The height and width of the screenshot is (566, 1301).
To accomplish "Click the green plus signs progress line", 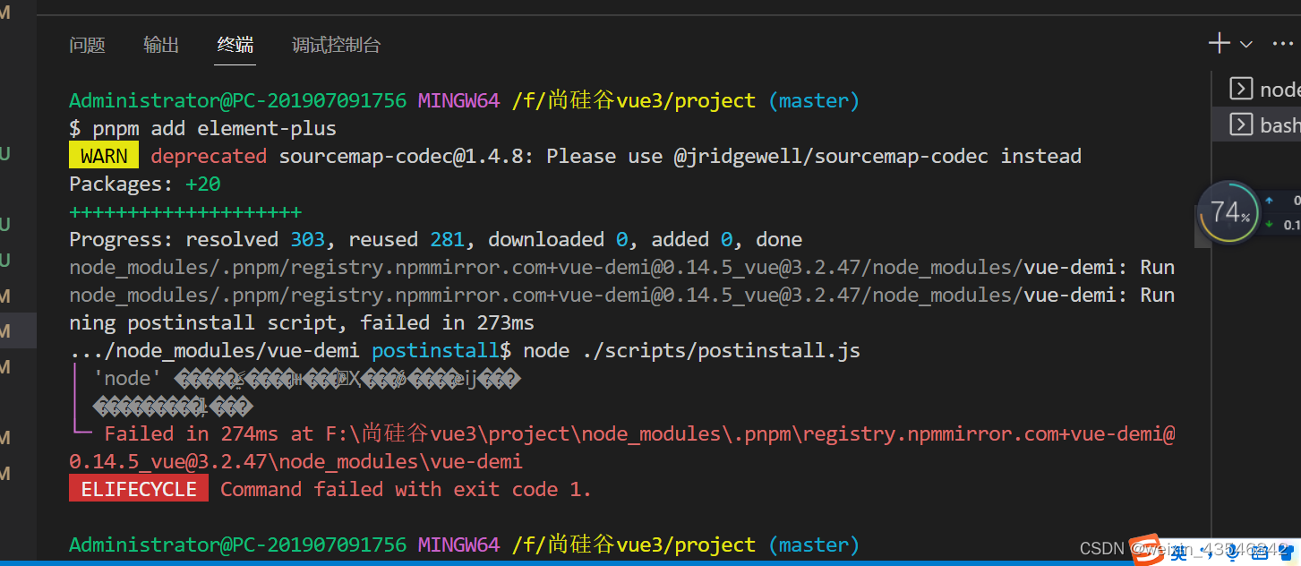I will (185, 212).
